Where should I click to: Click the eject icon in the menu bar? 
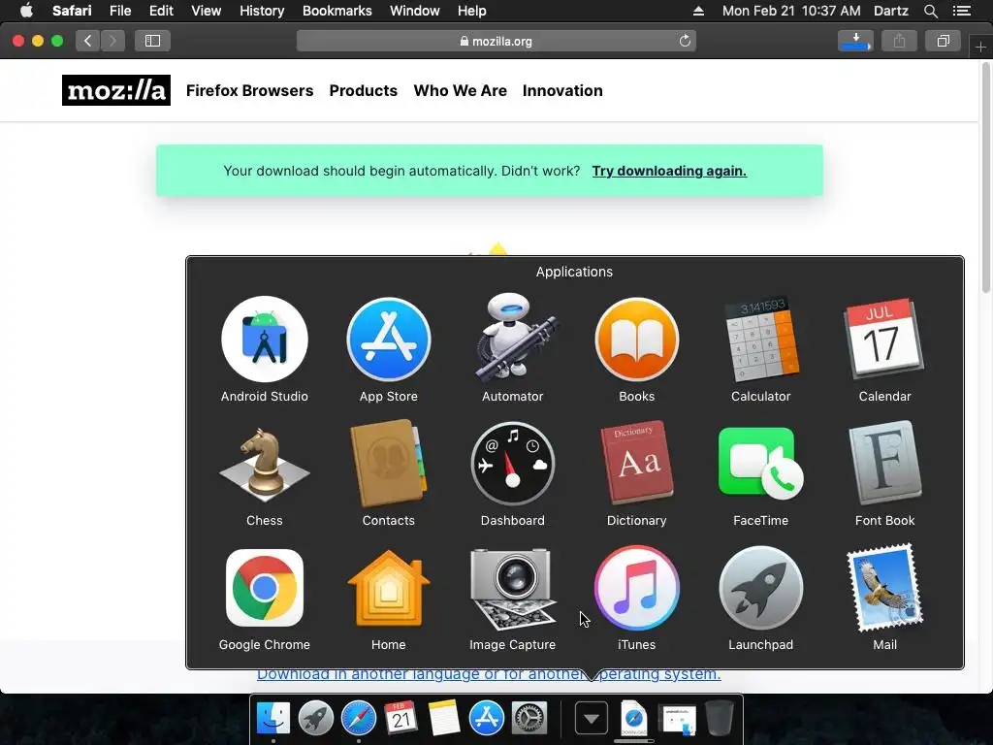click(x=698, y=11)
